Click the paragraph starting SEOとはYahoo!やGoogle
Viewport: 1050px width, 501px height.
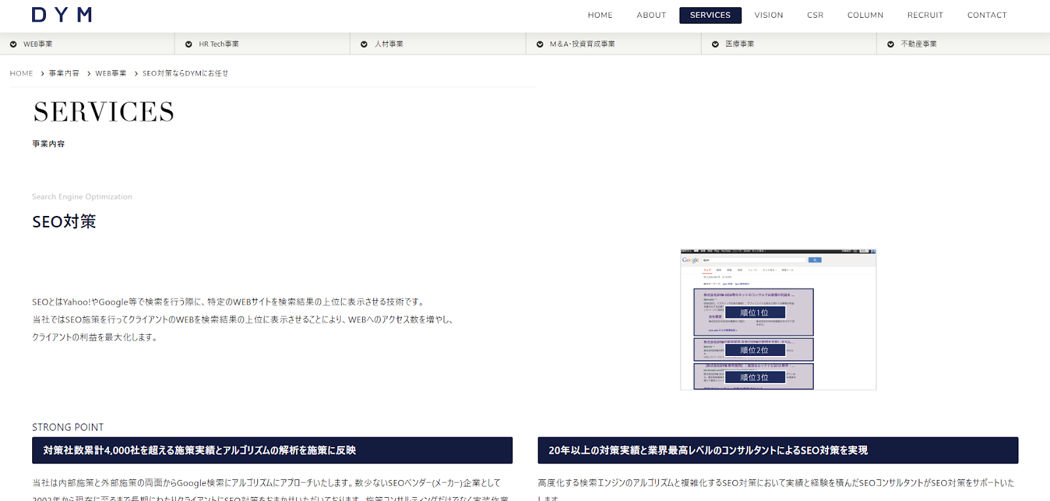[x=243, y=320]
